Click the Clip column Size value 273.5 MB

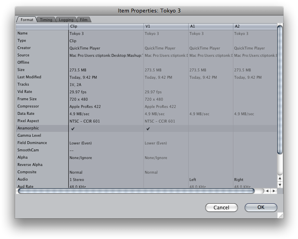click(78, 70)
